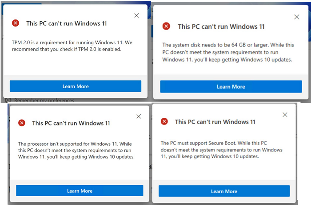Click the red error icon in TPM 2.0 dialog
The width and height of the screenshot is (311, 206).
click(16, 23)
